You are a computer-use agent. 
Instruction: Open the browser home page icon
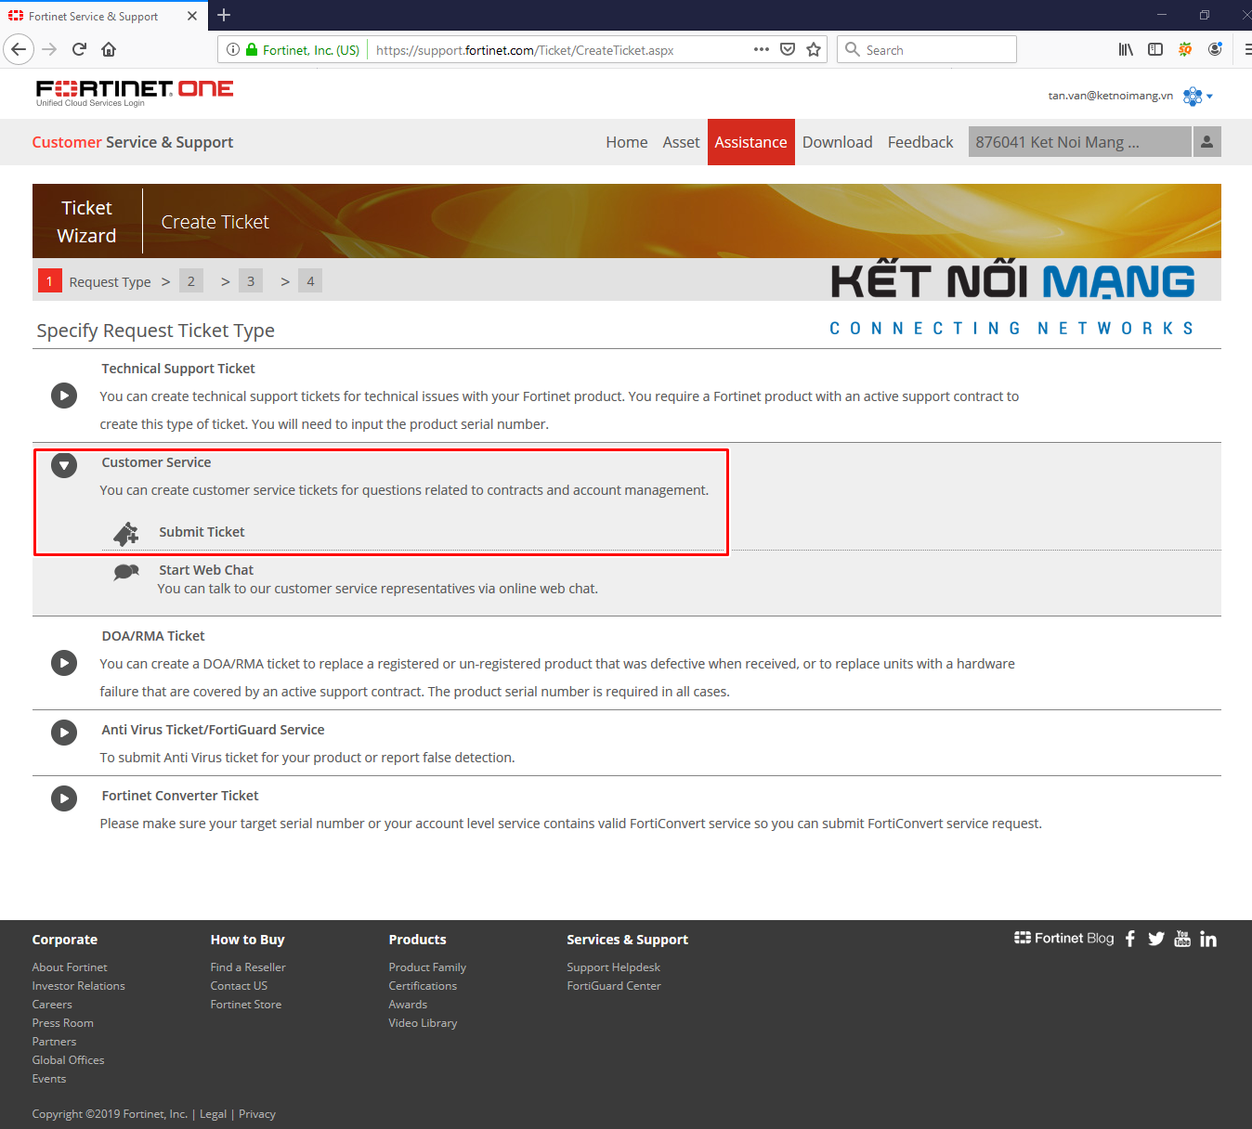pyautogui.click(x=109, y=49)
